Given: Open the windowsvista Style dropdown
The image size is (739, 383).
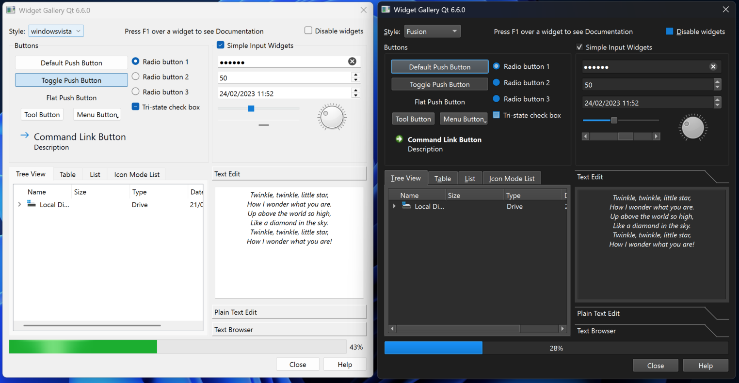Looking at the screenshot, I should [56, 31].
